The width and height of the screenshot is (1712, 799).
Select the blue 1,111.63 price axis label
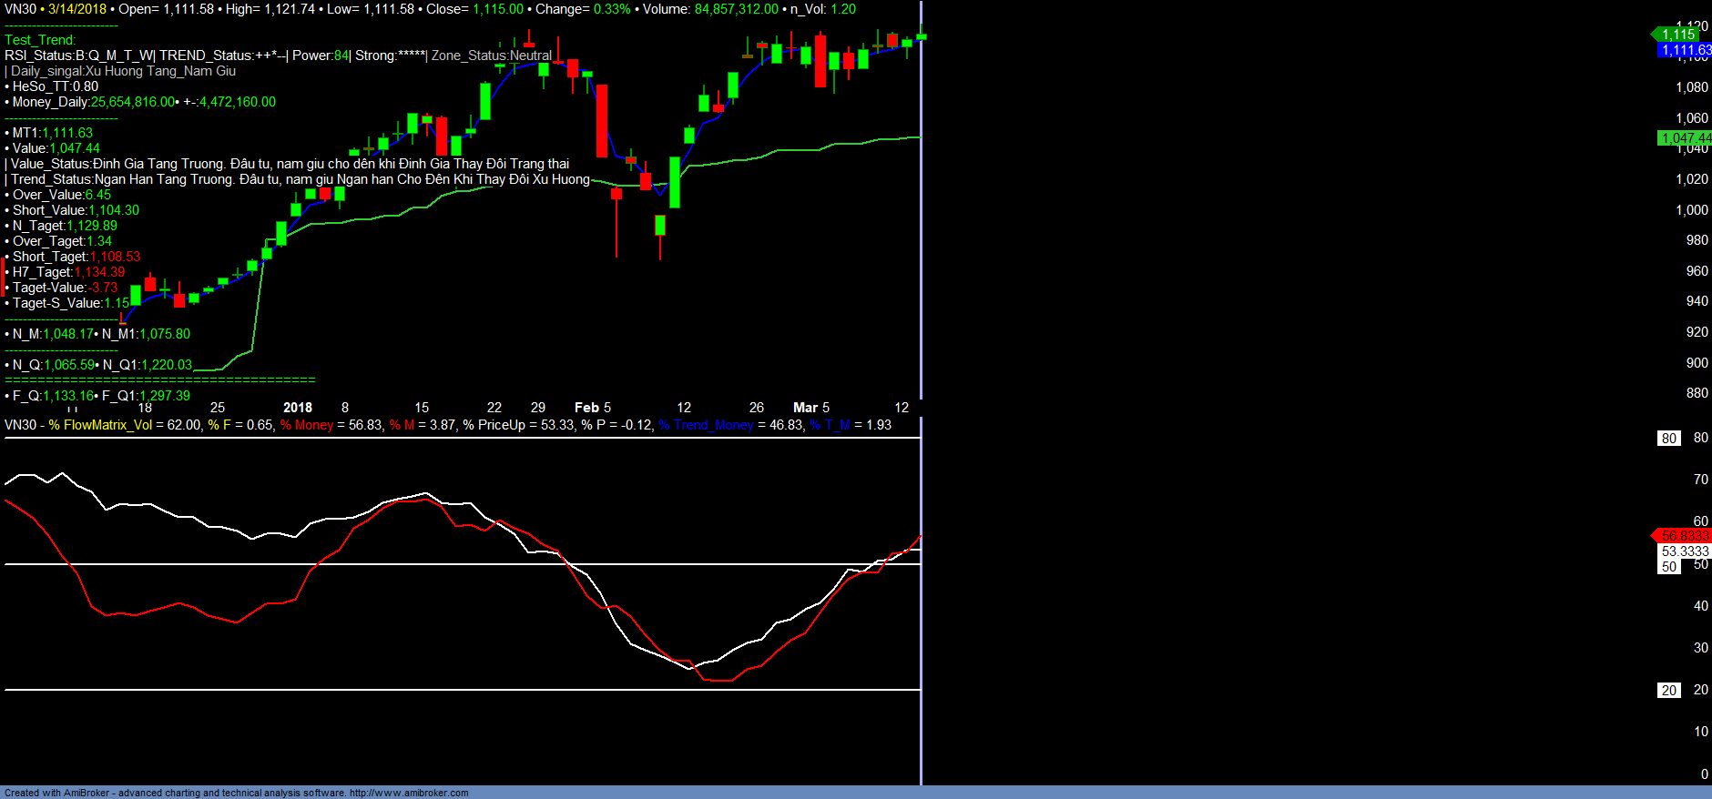pyautogui.click(x=1685, y=50)
